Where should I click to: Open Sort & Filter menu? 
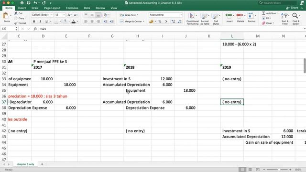285,19
